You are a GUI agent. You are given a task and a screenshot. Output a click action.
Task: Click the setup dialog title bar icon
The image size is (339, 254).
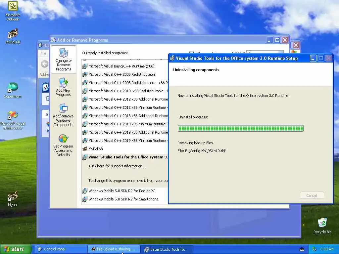coord(172,58)
